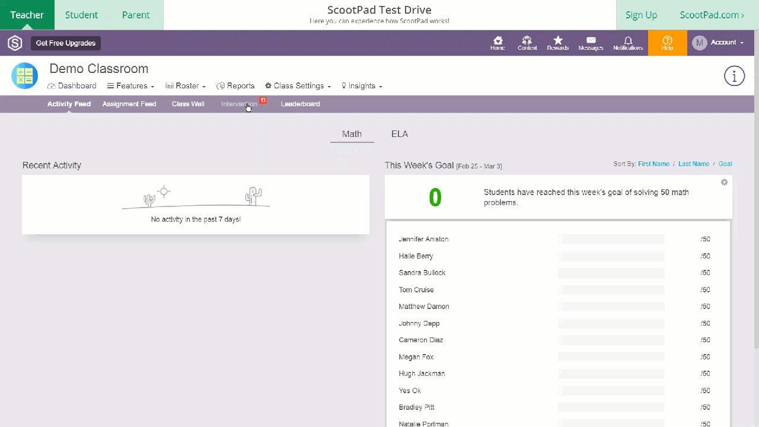Click the Intervention red badge 13
Image resolution: width=759 pixels, height=427 pixels.
click(263, 100)
